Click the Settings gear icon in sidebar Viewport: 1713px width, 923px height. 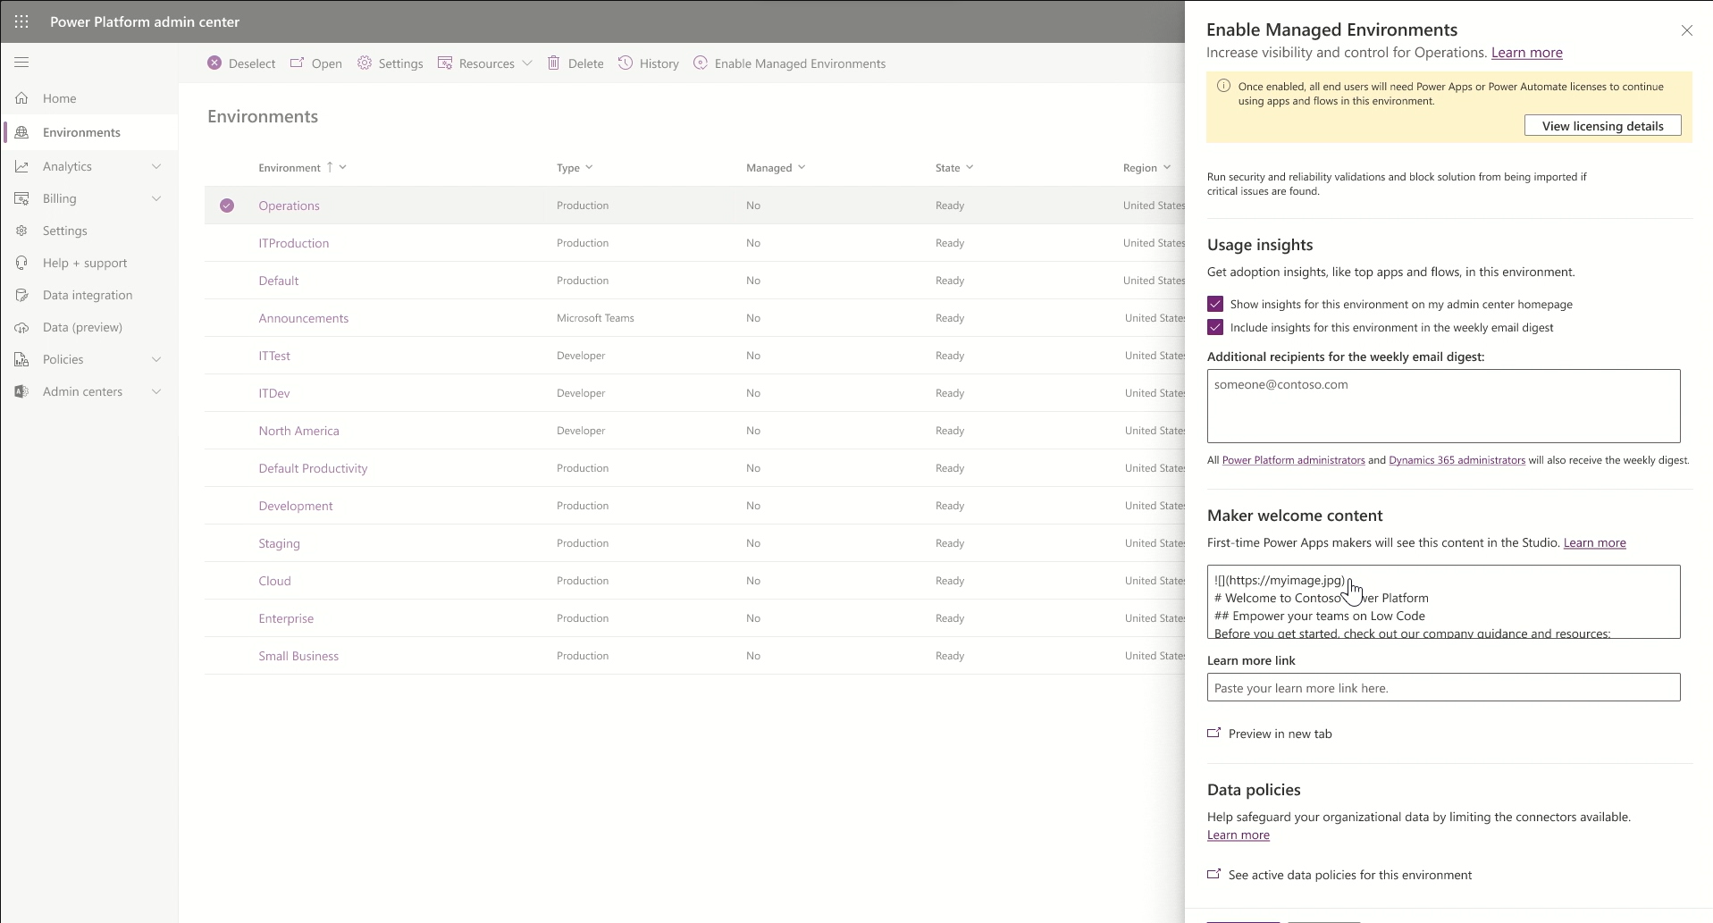point(21,231)
